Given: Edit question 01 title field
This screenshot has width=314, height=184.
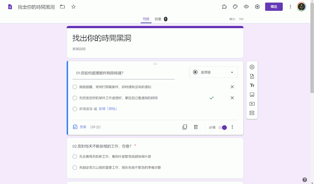Looking at the screenshot, I should (124, 73).
